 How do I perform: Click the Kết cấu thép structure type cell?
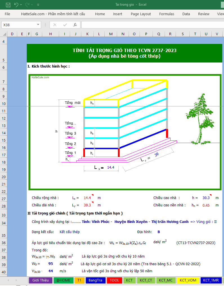70,232
